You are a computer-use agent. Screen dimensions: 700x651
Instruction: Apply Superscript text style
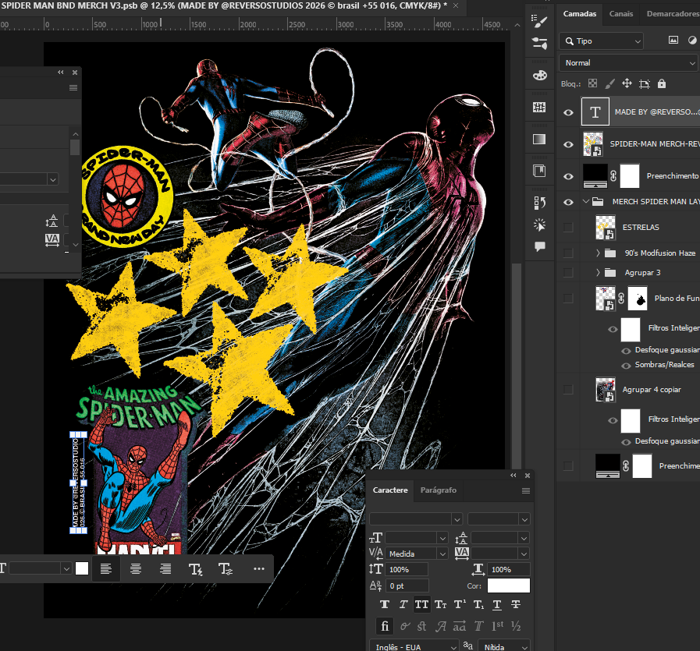click(460, 604)
